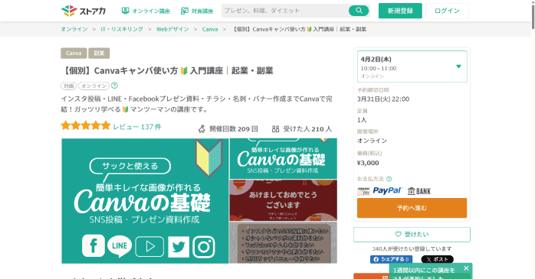Click 3月31日(火) 22:00 deadline text
This screenshot has width=535, height=279.
(383, 99)
